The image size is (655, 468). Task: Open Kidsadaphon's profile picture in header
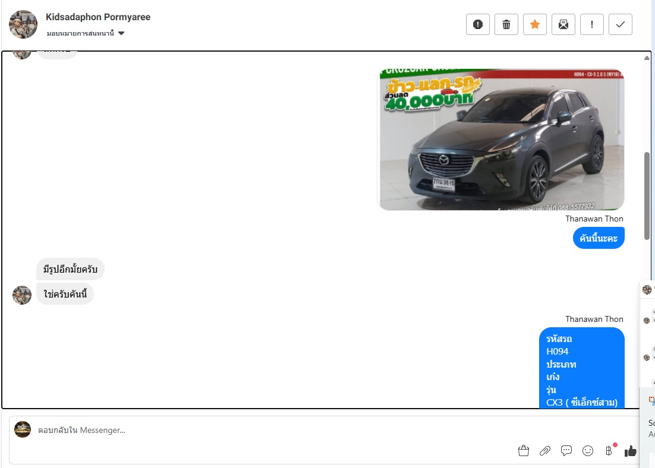click(x=23, y=24)
